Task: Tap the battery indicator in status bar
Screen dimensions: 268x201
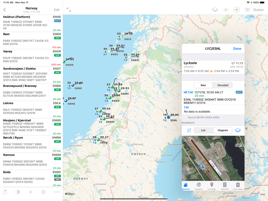Action: pos(263,3)
